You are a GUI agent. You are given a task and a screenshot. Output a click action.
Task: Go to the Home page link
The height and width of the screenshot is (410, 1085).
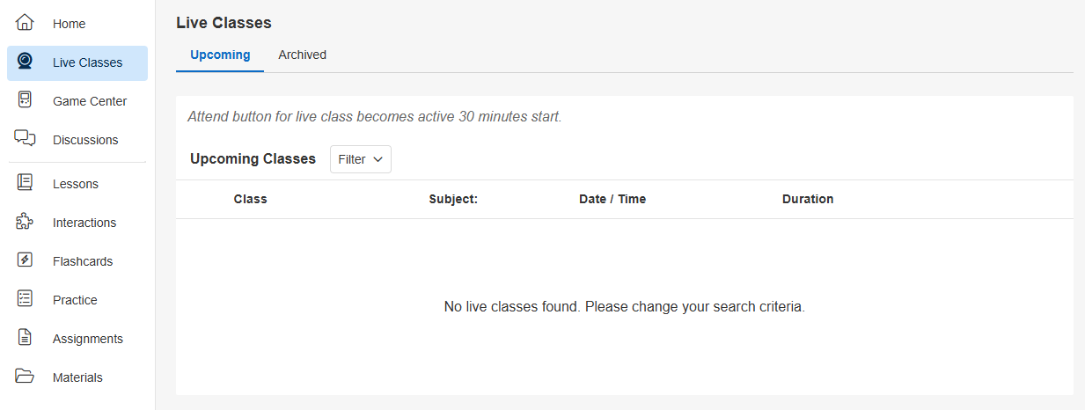click(69, 24)
